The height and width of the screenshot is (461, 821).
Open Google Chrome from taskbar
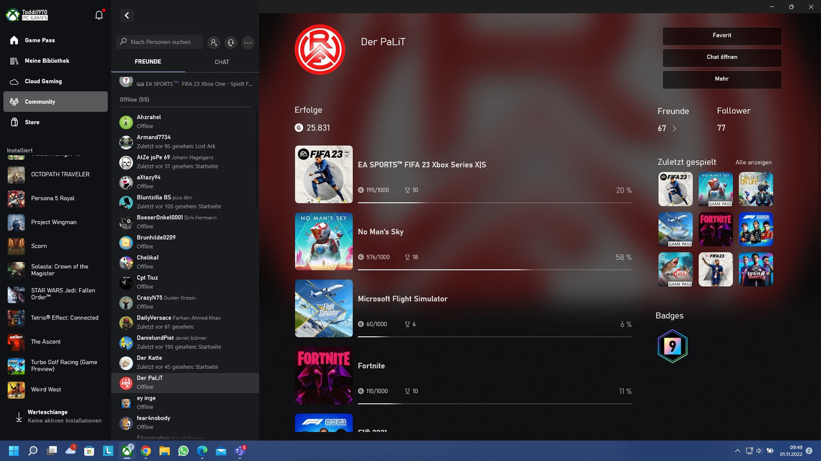146,451
